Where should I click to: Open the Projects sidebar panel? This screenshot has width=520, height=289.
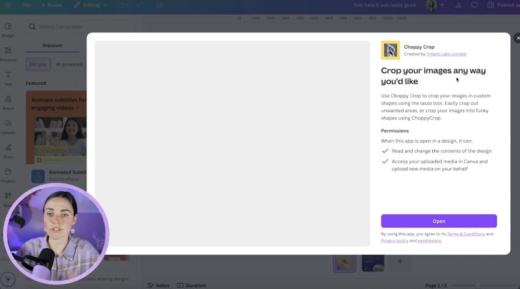tap(8, 175)
